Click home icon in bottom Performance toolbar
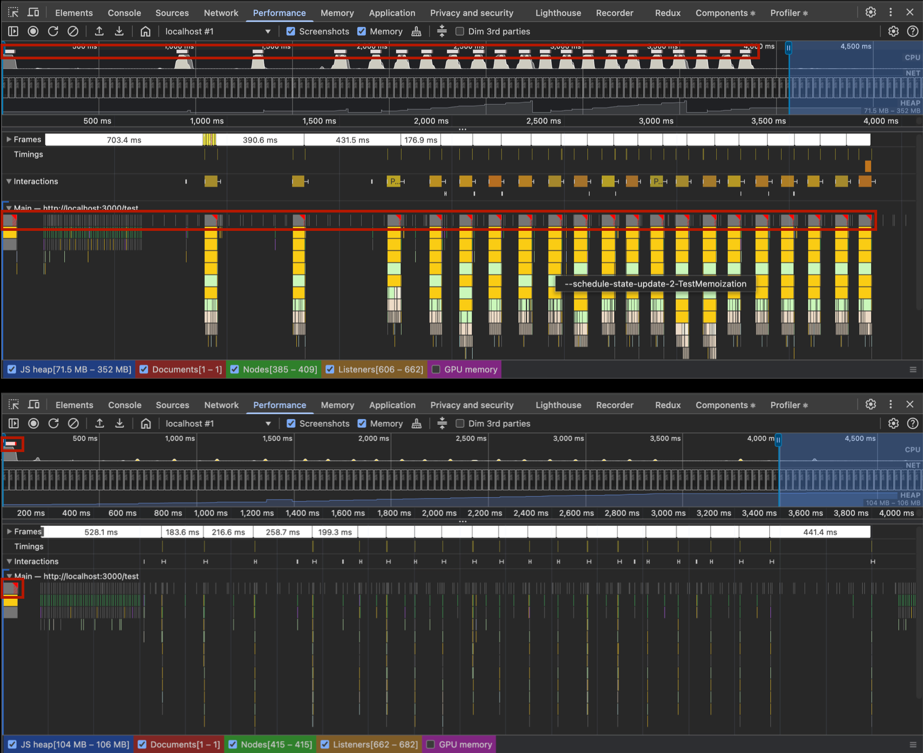Image resolution: width=923 pixels, height=753 pixels. pyautogui.click(x=146, y=423)
